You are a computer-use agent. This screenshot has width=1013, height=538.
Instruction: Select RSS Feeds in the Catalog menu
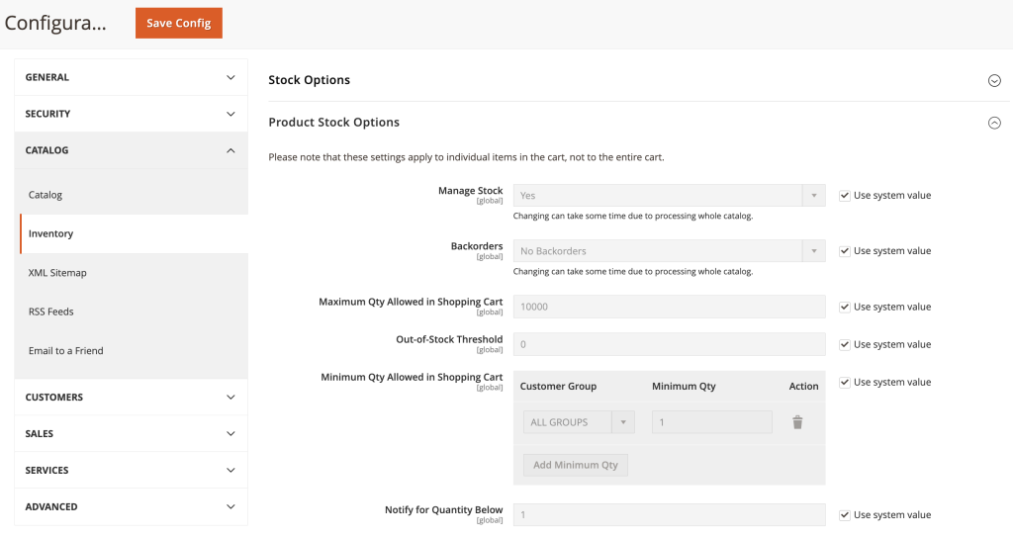tap(51, 312)
